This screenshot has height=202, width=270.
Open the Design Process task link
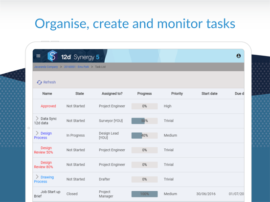[x=43, y=135]
